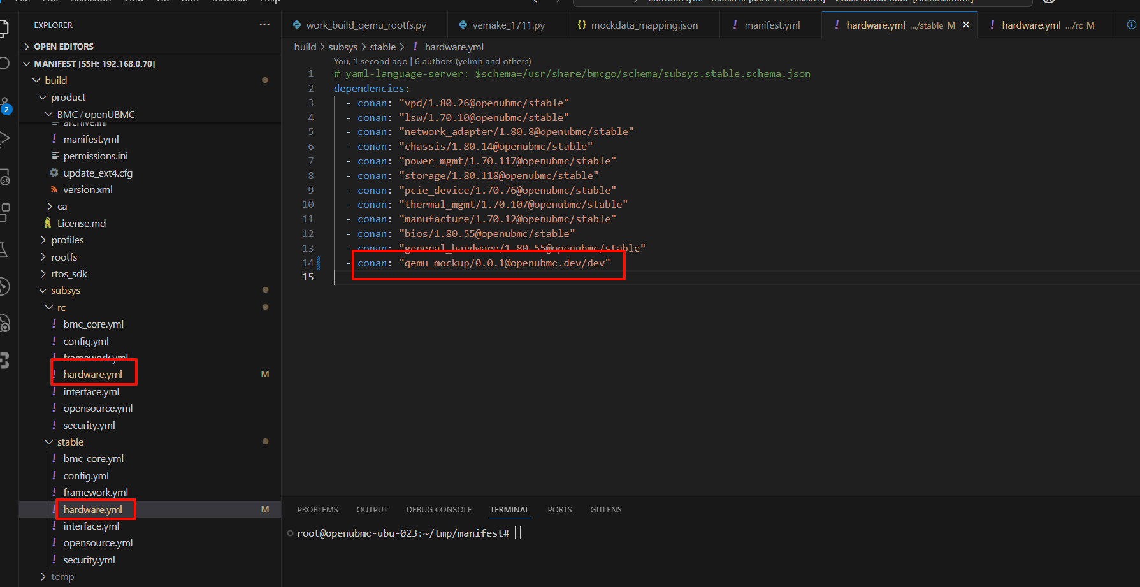Open version.xml in the explorer tree

pyautogui.click(x=87, y=190)
